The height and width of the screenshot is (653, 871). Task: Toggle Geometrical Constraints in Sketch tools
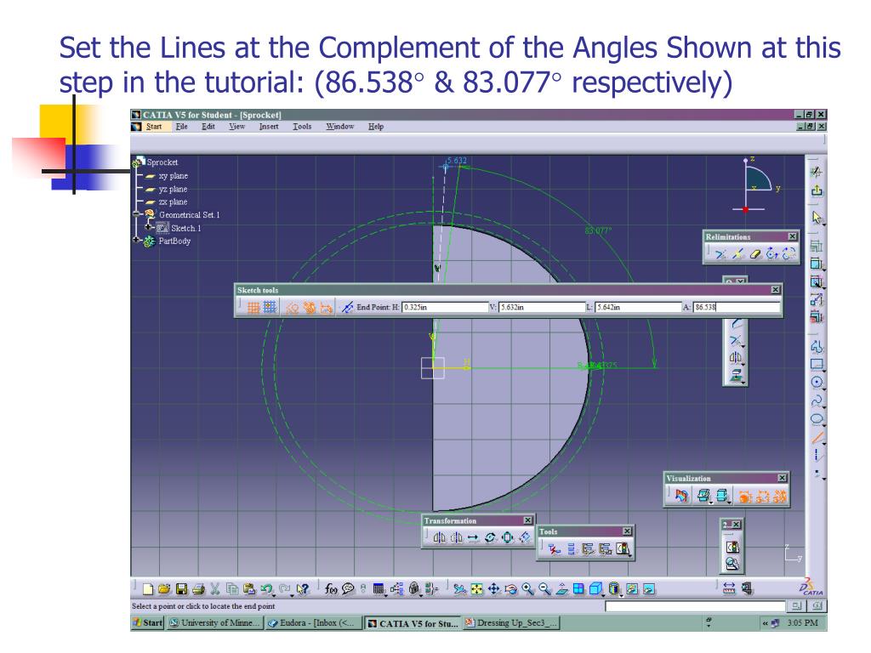coord(310,307)
